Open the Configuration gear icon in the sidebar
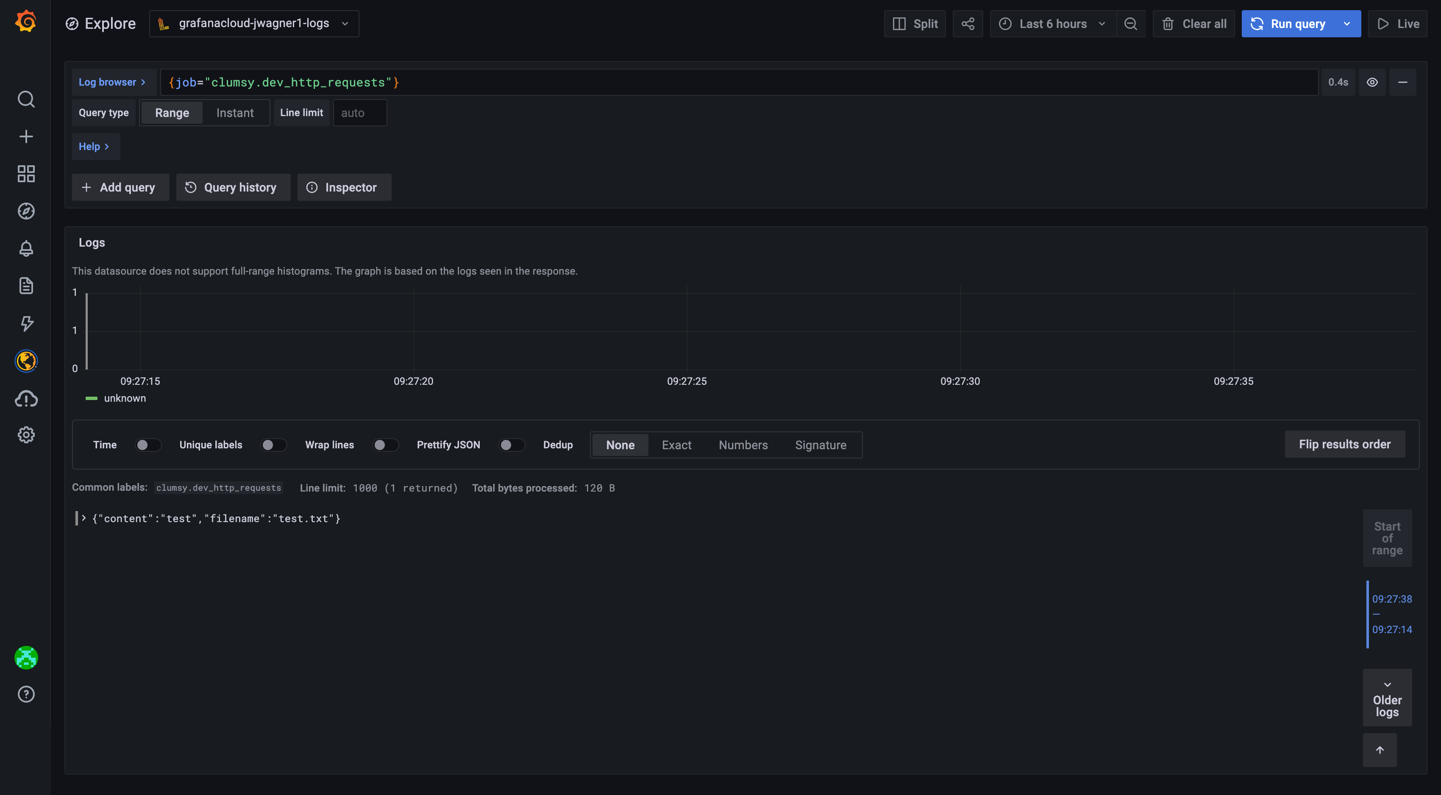This screenshot has height=795, width=1441. 26,435
